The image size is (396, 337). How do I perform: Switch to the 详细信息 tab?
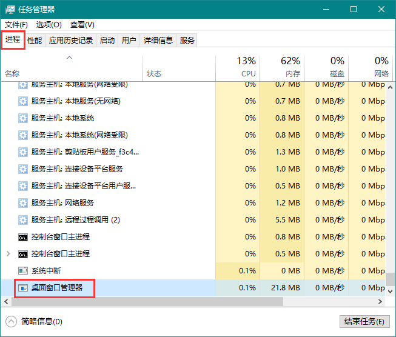pyautogui.click(x=158, y=41)
